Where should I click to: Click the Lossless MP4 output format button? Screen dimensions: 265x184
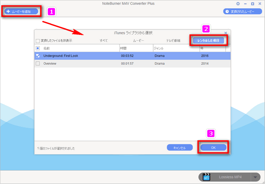point(230,177)
